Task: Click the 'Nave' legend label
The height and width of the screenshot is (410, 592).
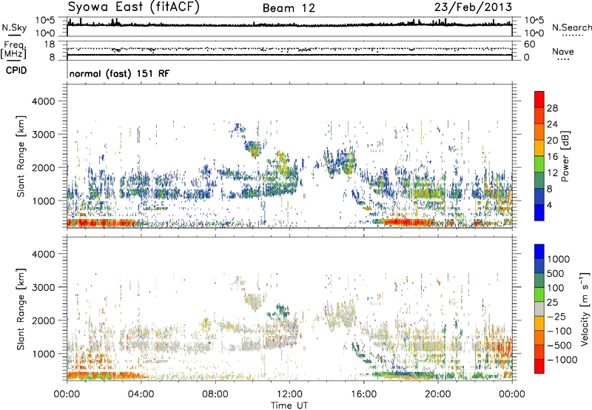Action: point(563,51)
